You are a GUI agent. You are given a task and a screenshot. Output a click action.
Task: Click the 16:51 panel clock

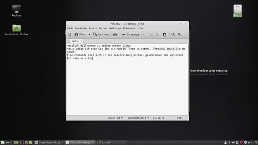251,143
